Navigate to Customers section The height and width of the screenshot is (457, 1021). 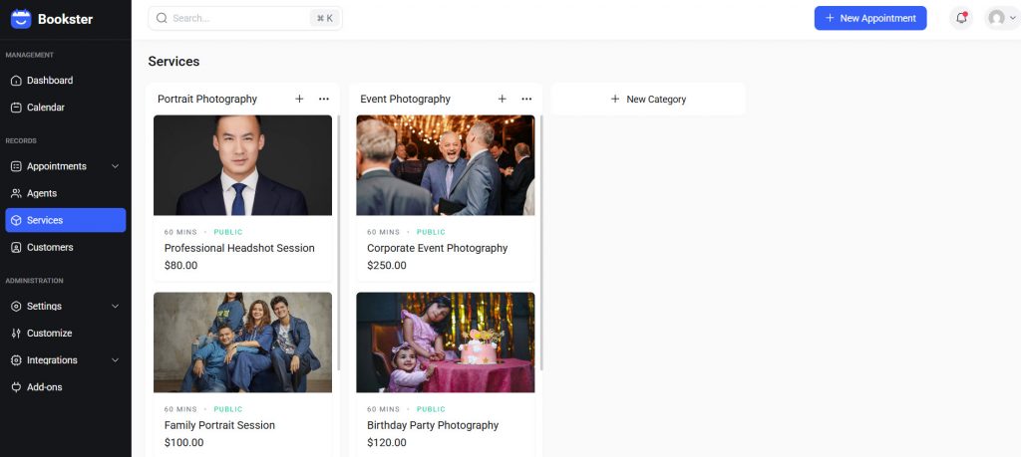pos(50,247)
